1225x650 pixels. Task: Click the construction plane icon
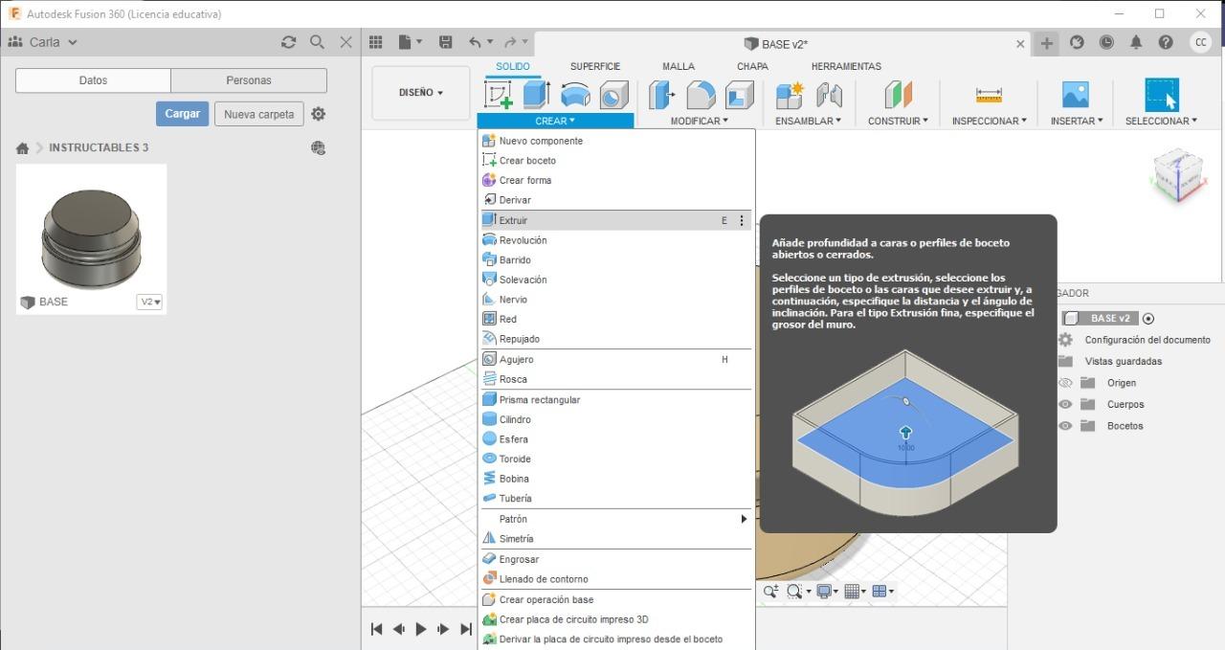898,95
